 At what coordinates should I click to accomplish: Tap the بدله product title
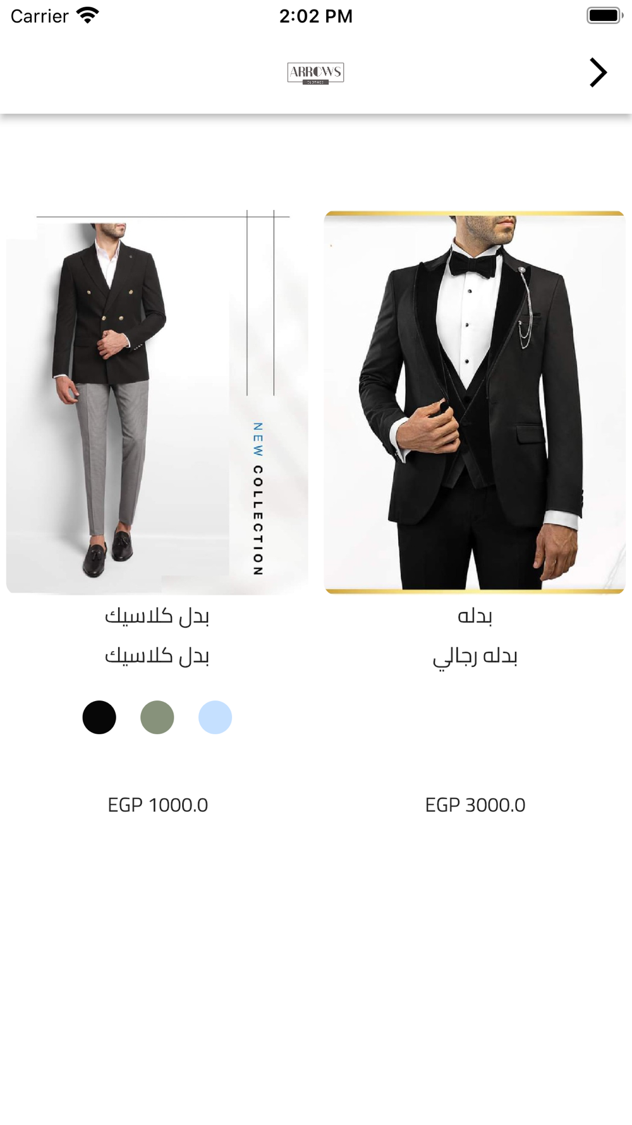475,616
